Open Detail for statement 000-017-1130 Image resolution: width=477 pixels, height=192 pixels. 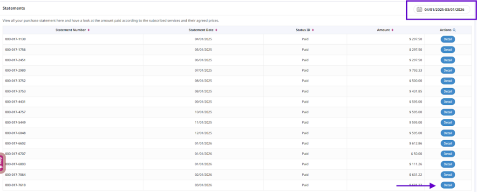point(448,39)
